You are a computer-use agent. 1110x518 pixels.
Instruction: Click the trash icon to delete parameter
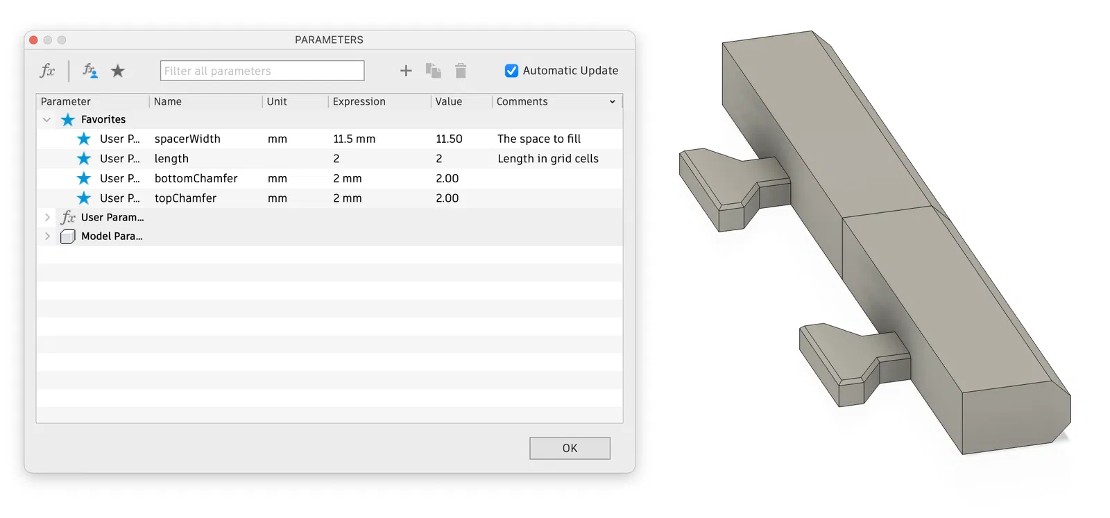point(461,71)
